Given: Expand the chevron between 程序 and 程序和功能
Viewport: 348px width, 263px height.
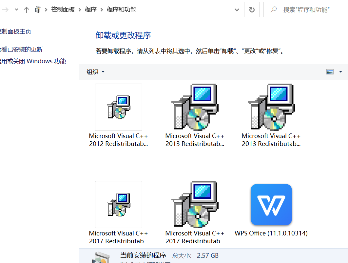Looking at the screenshot, I should coord(102,10).
